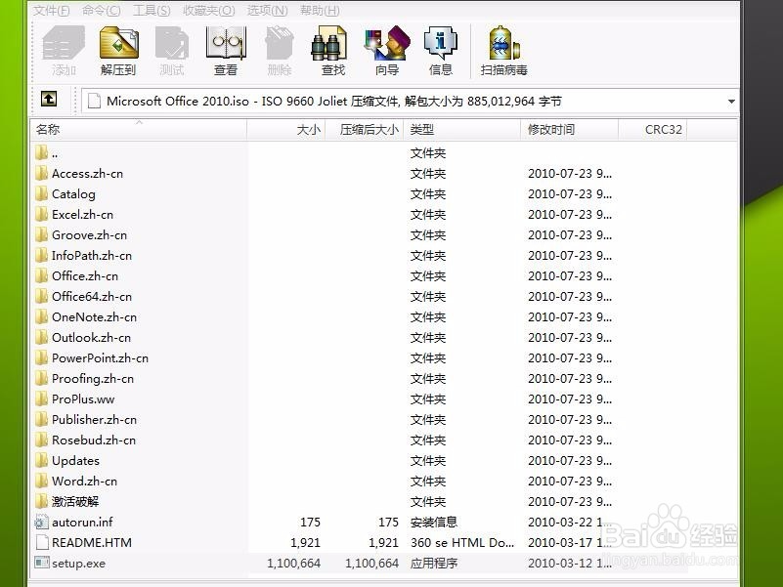Open the 工具(S) menu

152,10
